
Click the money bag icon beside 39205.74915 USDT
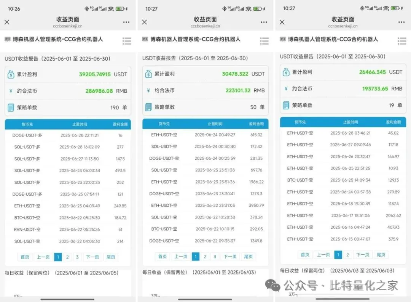point(11,74)
